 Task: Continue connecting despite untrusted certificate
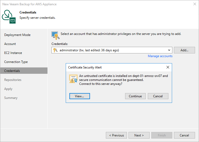(x=135, y=96)
